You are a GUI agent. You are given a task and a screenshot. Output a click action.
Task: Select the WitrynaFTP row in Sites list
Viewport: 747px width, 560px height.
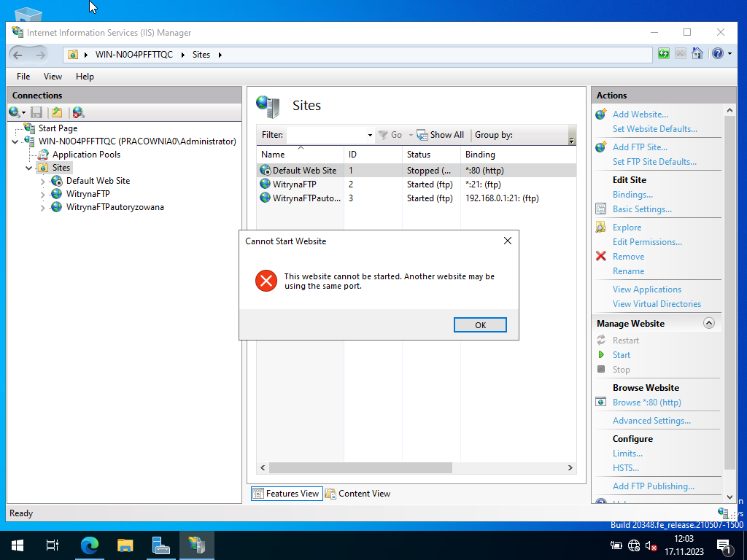417,184
